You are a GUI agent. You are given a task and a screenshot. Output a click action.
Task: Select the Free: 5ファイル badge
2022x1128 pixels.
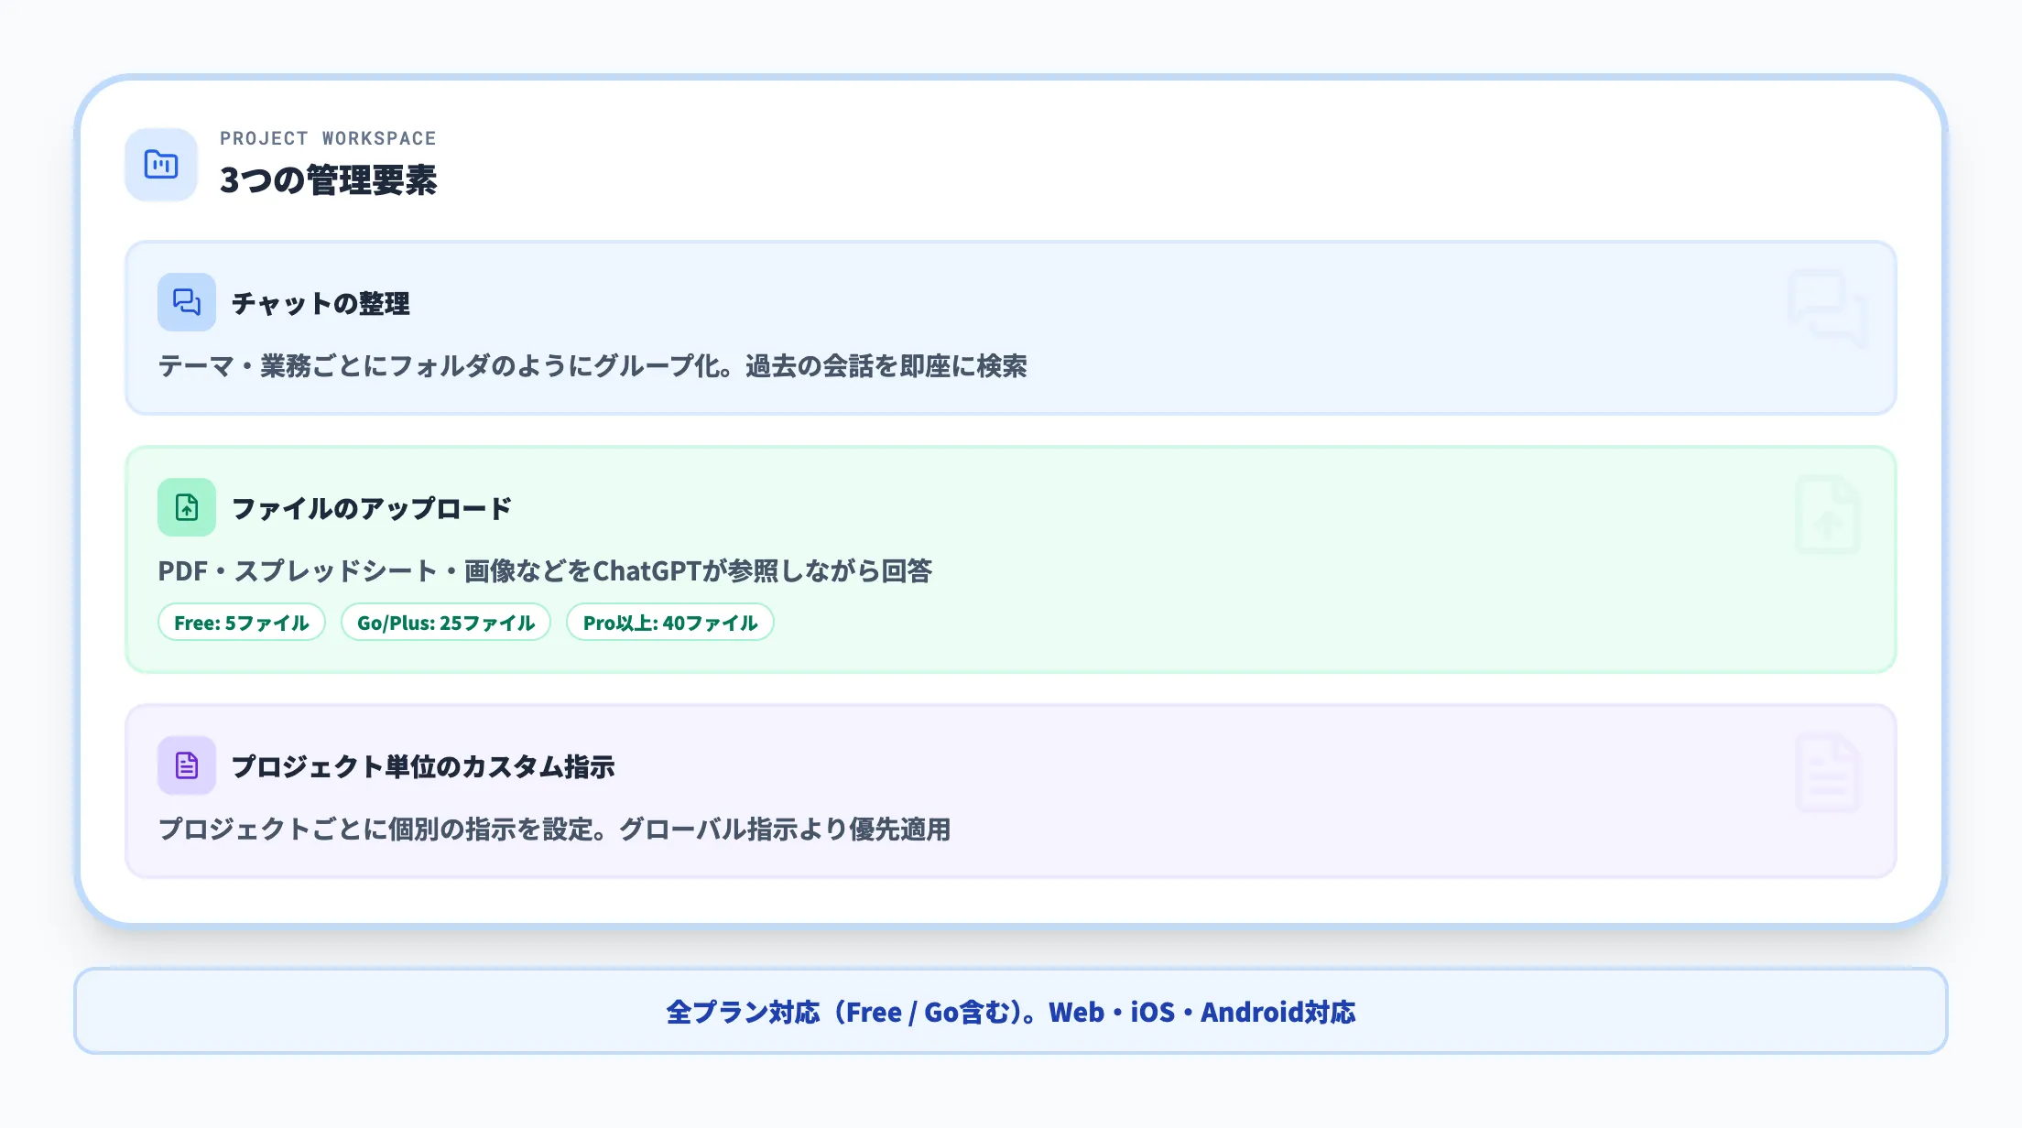tap(242, 623)
